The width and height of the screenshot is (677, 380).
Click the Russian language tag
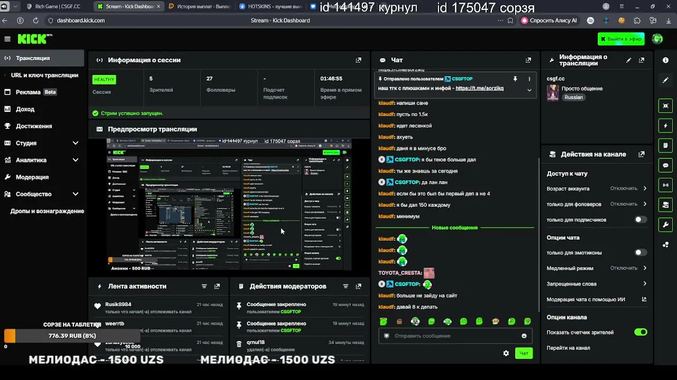(573, 98)
